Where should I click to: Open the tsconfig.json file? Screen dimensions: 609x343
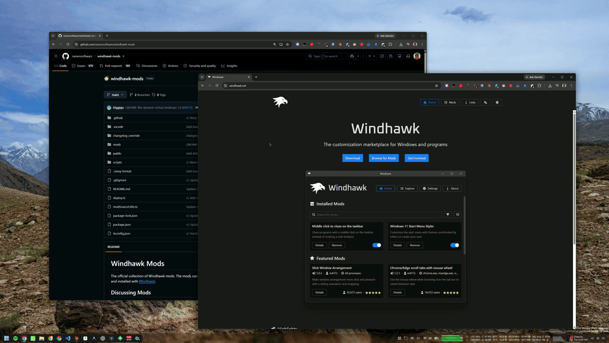(x=122, y=233)
